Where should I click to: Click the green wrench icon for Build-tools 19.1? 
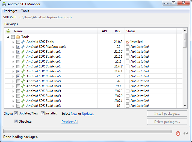tap(23, 86)
